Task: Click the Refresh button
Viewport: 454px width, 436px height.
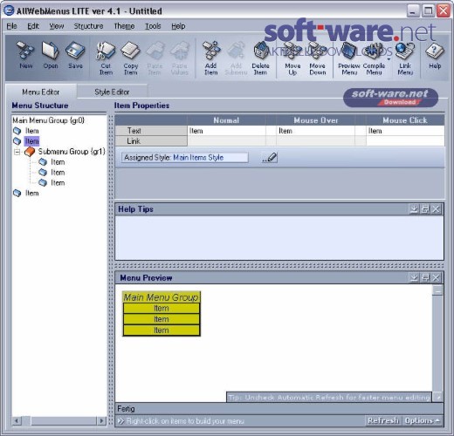Action: [x=383, y=420]
